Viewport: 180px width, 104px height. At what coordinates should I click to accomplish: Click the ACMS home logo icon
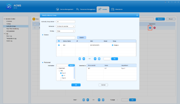point(9,6)
